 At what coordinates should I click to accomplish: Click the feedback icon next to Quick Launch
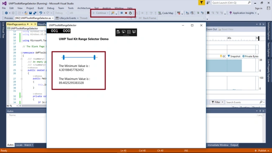point(208,3)
